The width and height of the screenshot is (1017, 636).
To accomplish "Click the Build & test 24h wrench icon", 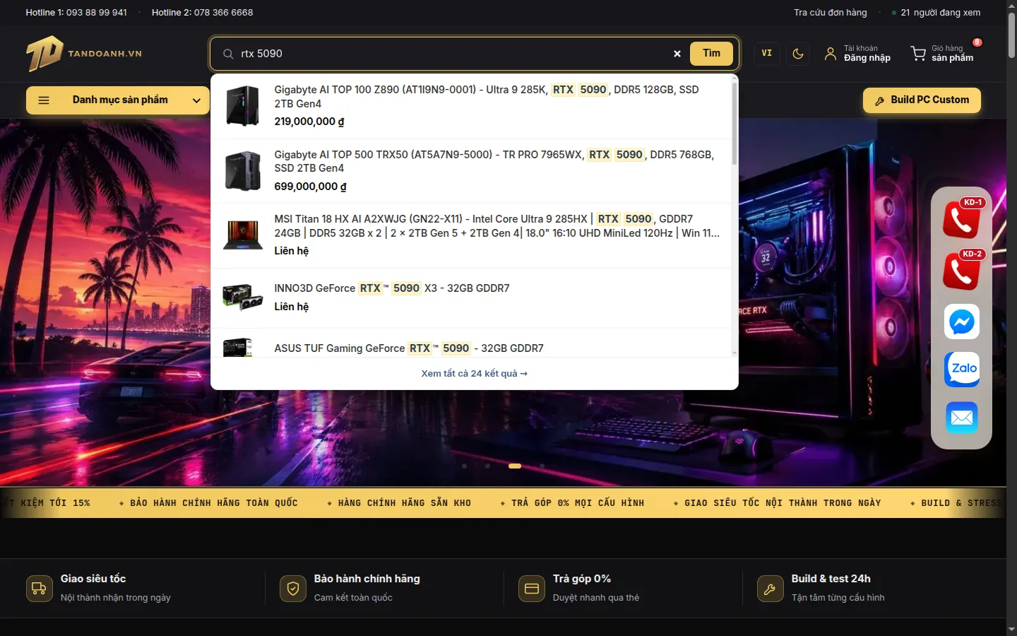I will 770,589.
